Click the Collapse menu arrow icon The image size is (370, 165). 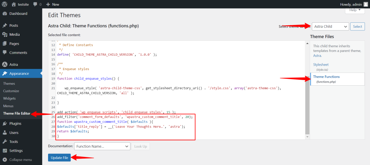(x=5, y=160)
